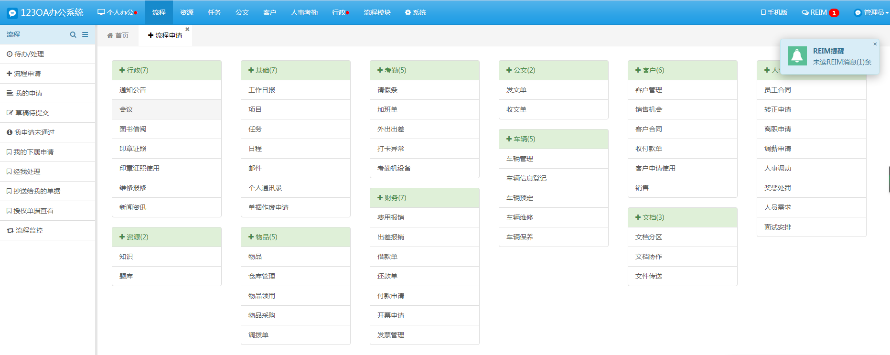Switch to 手机版 mobile view
This screenshot has height=355, width=890.
[774, 12]
